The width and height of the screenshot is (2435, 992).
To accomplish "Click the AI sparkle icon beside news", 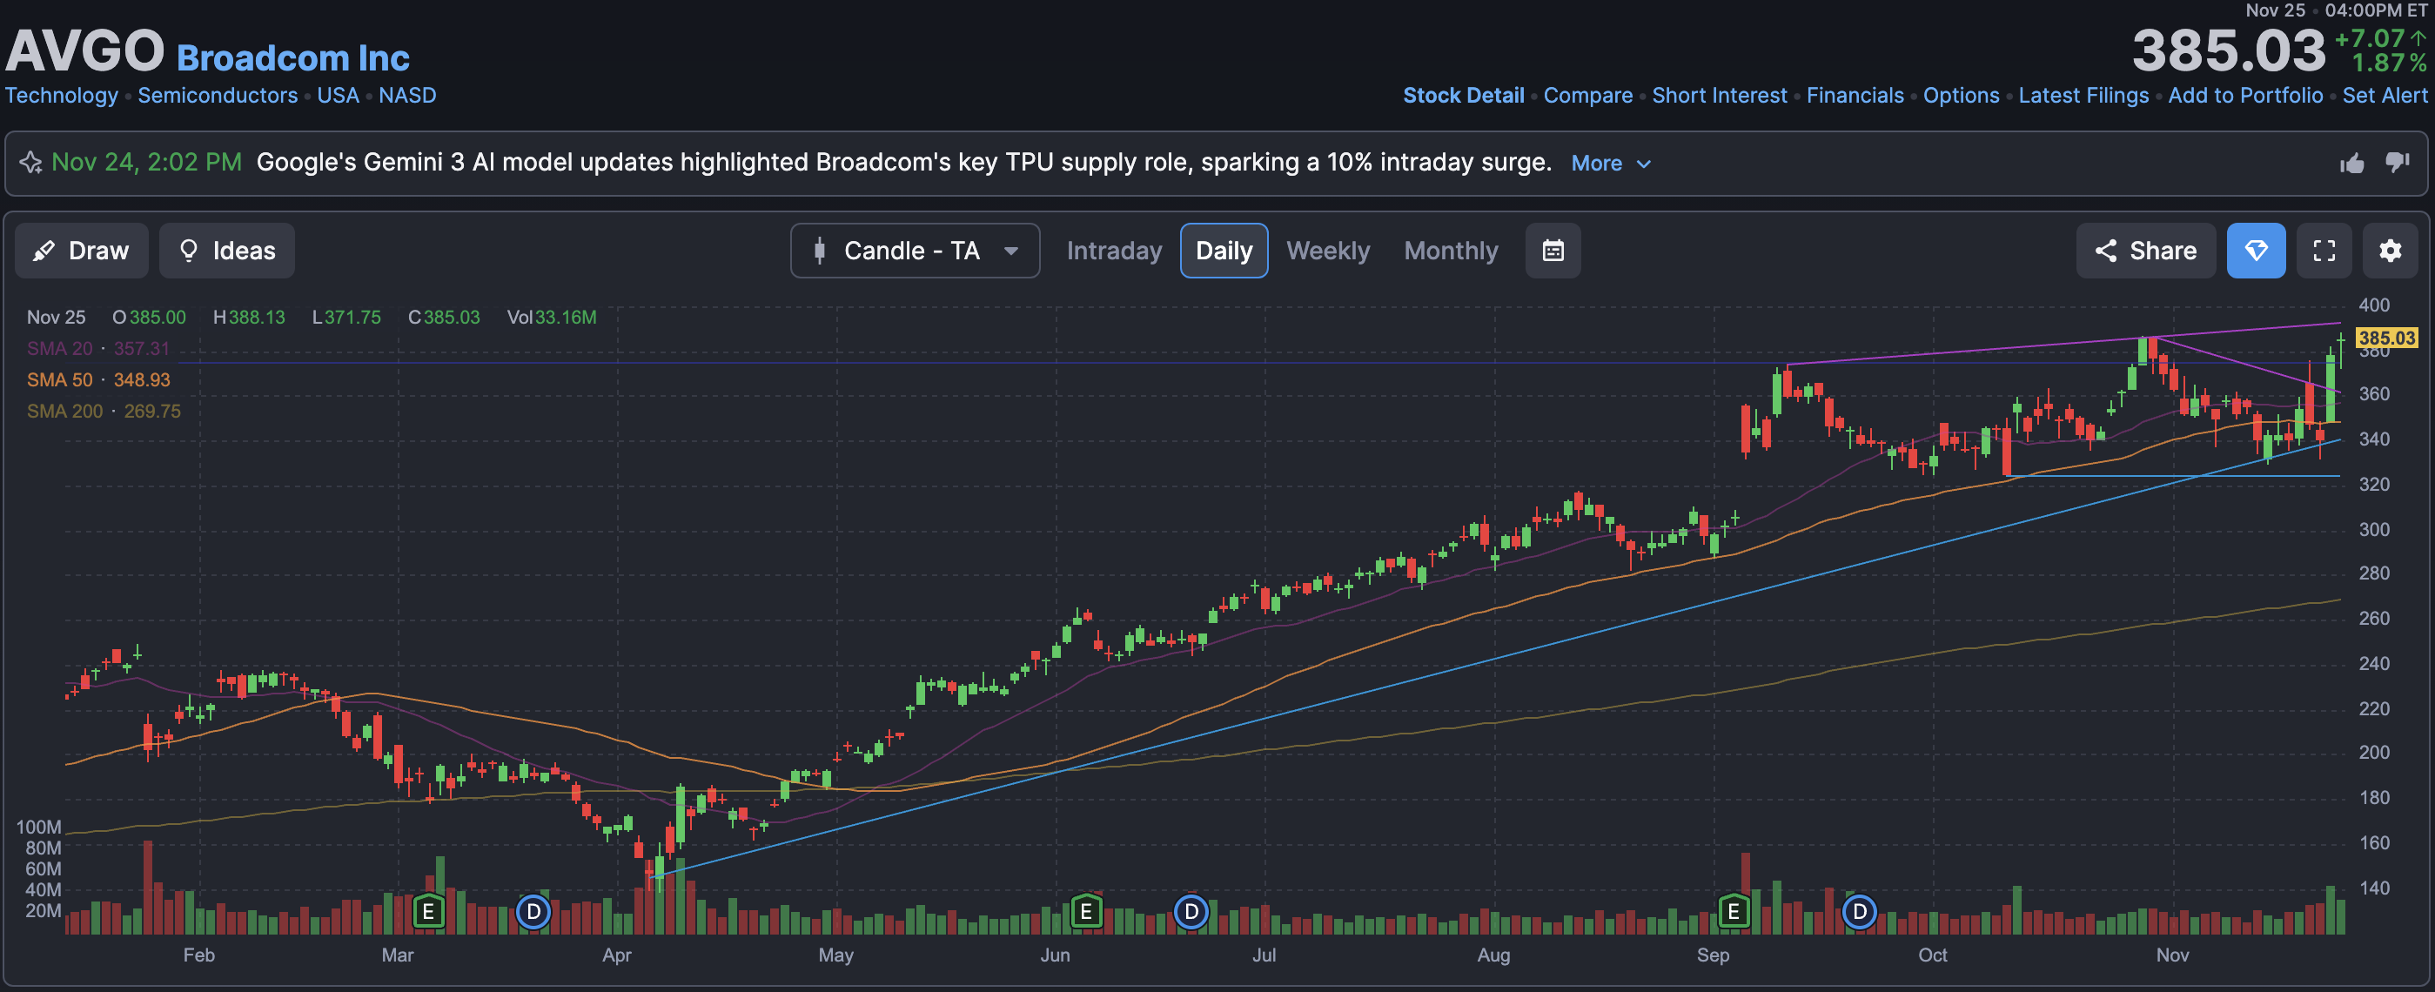I will pyautogui.click(x=31, y=163).
